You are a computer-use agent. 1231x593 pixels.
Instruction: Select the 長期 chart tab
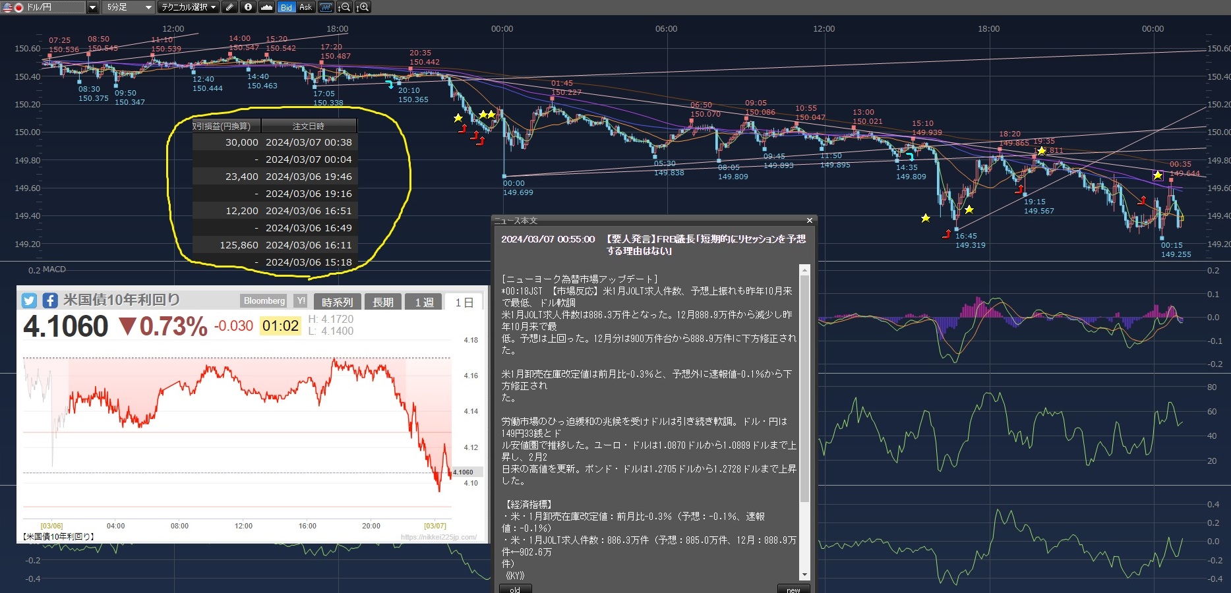click(382, 302)
